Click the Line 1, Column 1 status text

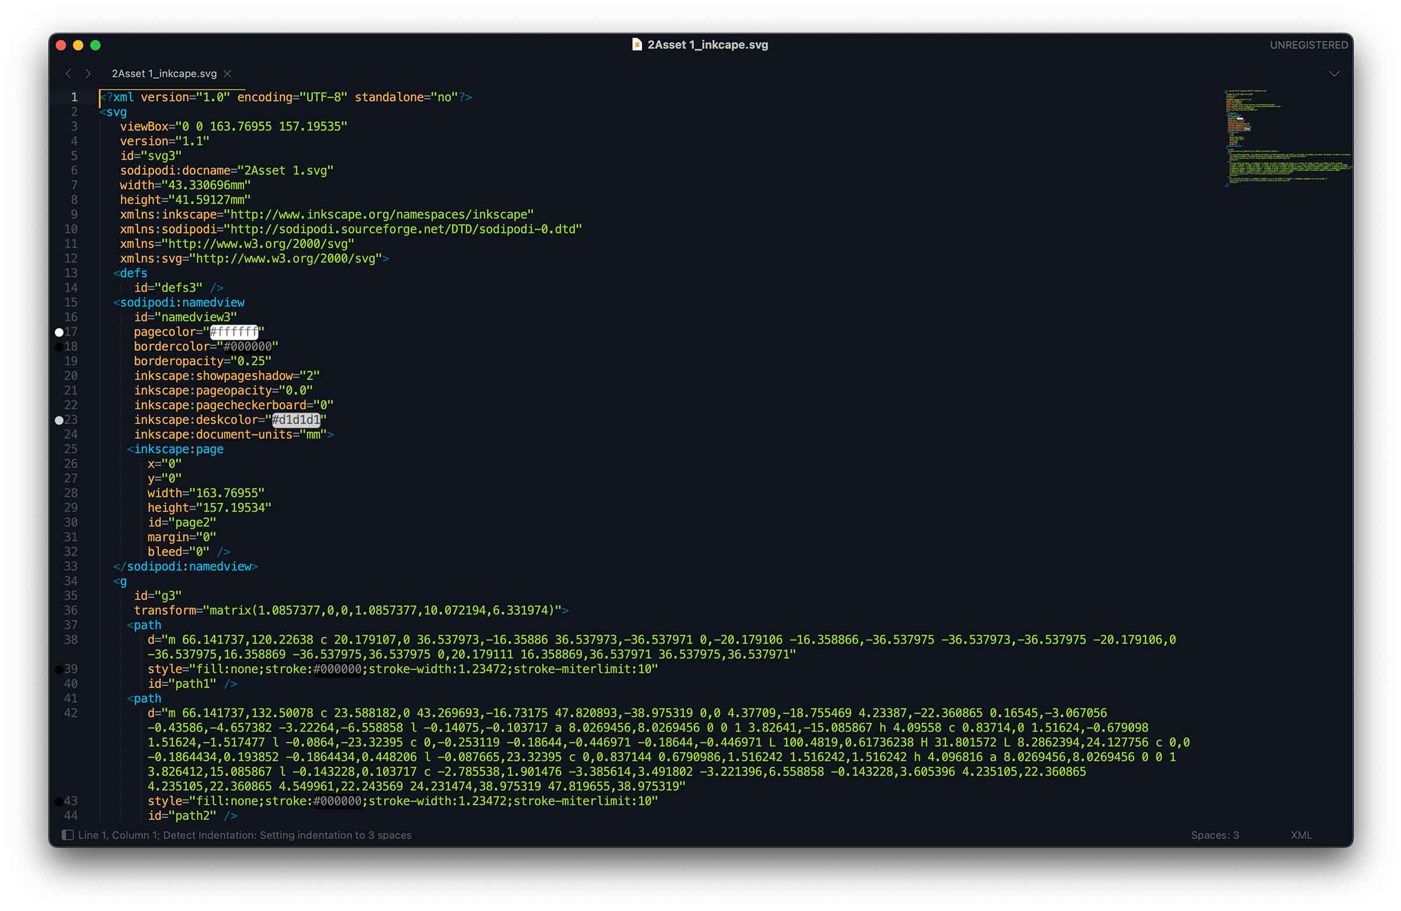[x=118, y=835]
